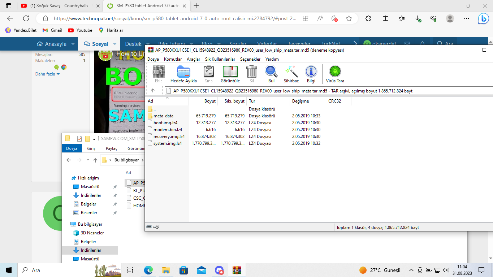Open the Dosya tab in File Explorer
493x277 pixels.
point(72,148)
